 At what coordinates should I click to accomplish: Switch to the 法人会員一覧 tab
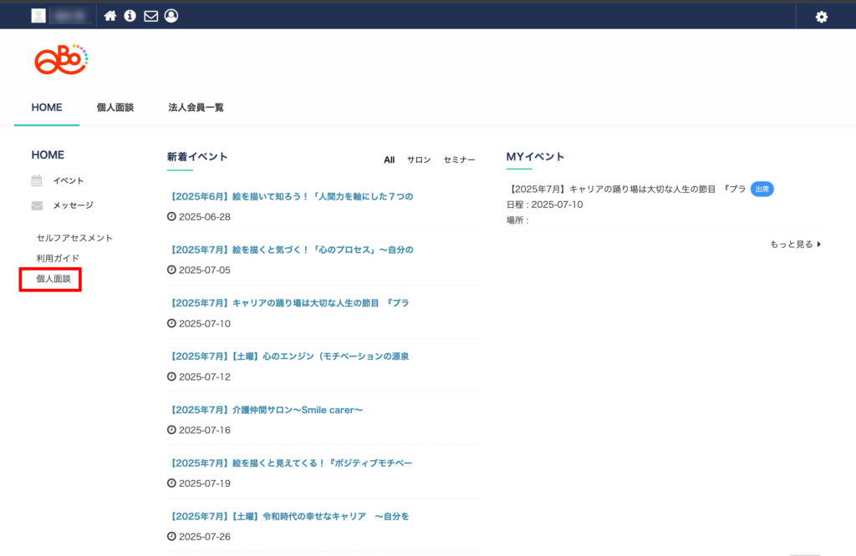(196, 108)
